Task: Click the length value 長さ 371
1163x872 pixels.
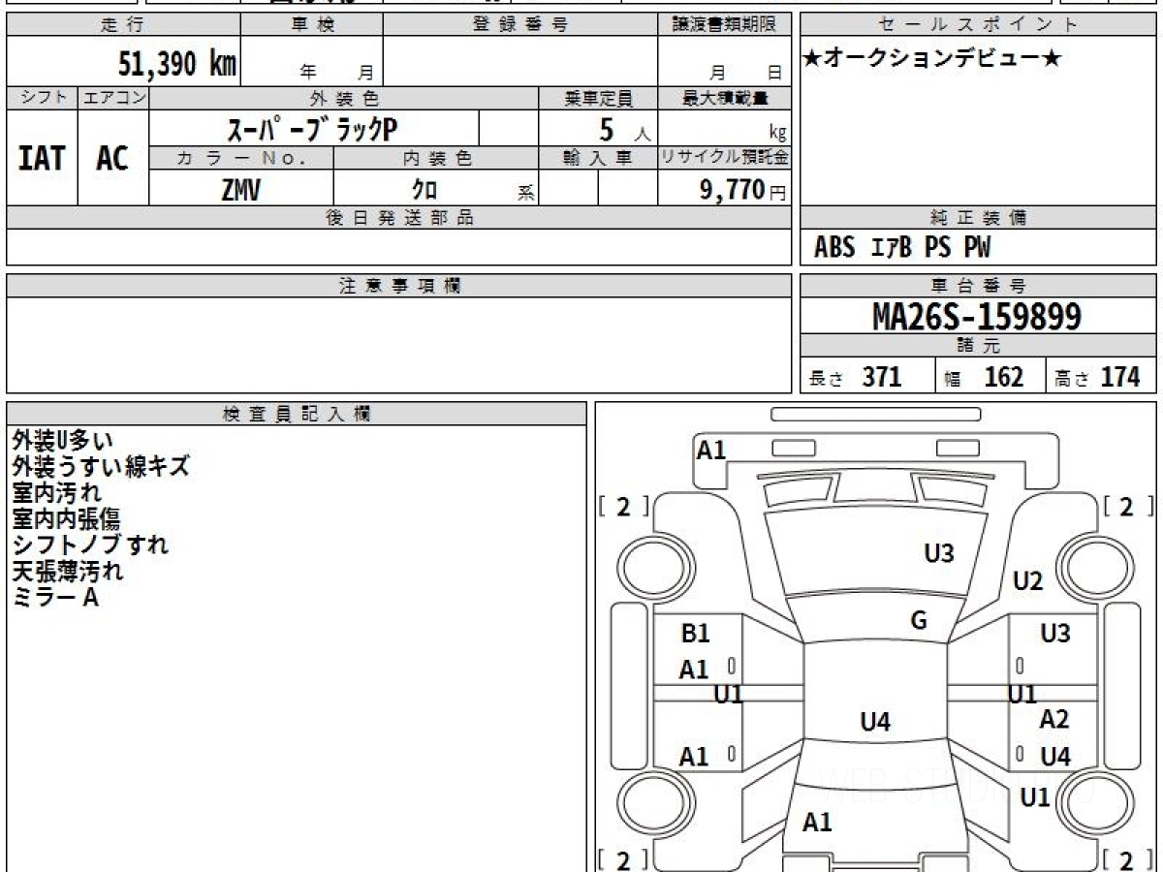Action: pyautogui.click(x=856, y=377)
